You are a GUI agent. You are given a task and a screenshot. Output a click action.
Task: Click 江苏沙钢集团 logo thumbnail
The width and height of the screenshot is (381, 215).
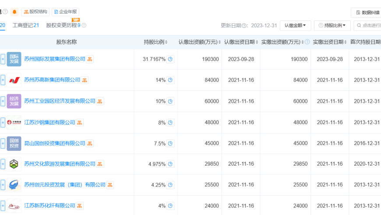[14, 122]
